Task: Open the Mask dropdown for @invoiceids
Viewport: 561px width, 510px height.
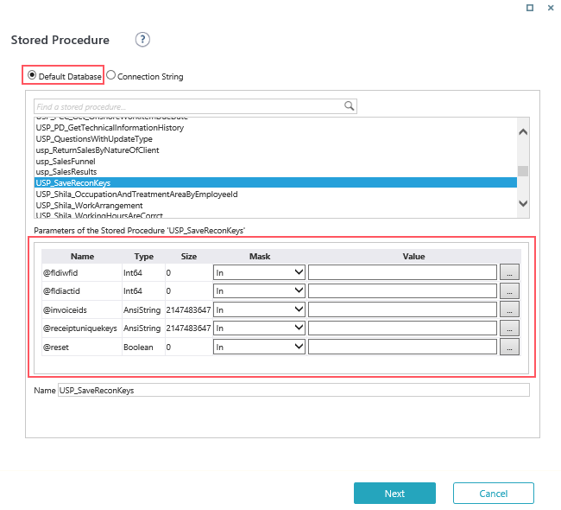Action: point(259,309)
